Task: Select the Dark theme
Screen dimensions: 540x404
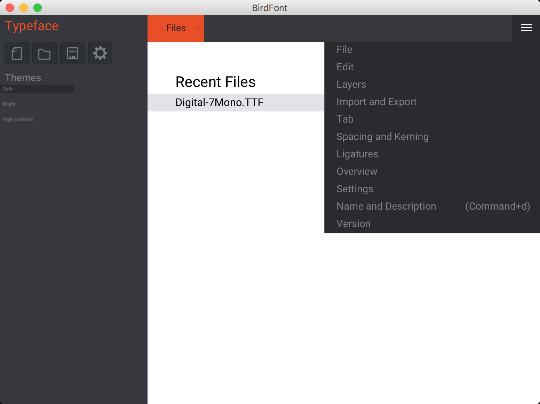Action: (x=37, y=89)
